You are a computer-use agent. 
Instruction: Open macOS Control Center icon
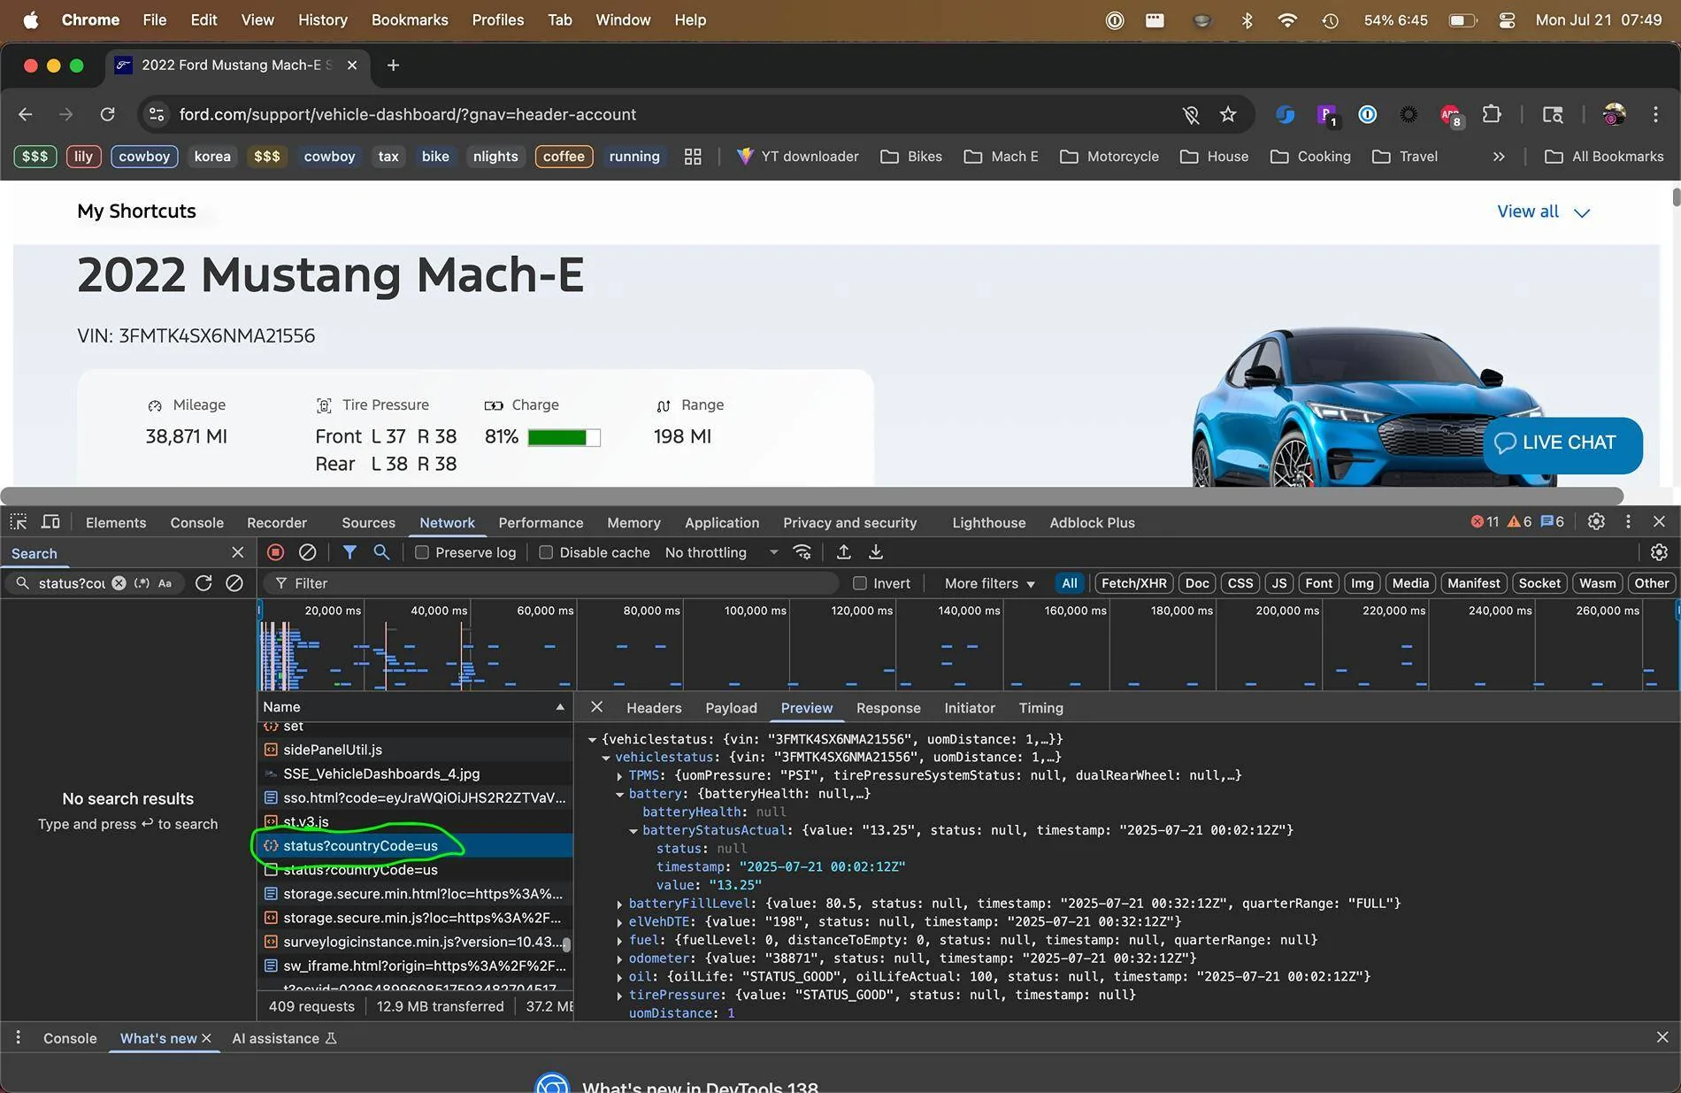[1507, 19]
